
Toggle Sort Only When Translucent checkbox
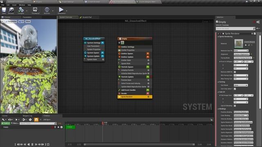coord(235,89)
